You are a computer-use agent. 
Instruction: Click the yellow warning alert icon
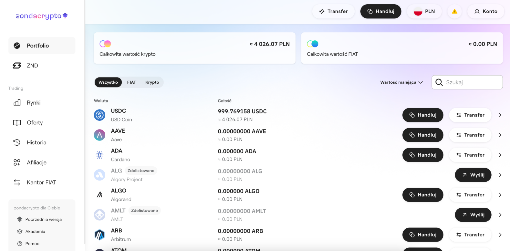[454, 11]
